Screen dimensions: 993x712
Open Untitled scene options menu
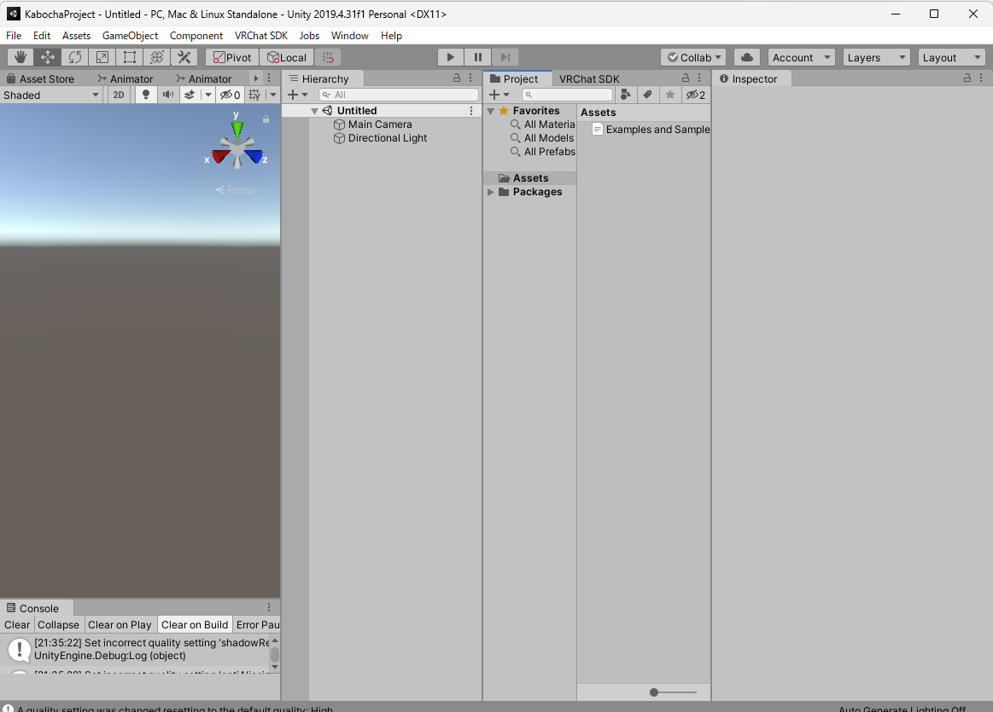click(471, 111)
